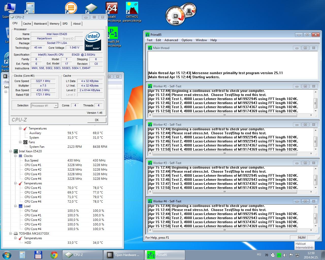Image resolution: width=325 pixels, height=260 pixels.
Task: Click the CPU-Z taskbar button
Action: pos(83,255)
